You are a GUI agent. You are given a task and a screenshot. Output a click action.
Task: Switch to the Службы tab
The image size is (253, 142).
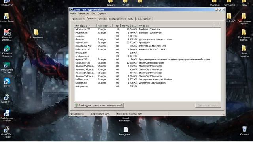click(103, 19)
